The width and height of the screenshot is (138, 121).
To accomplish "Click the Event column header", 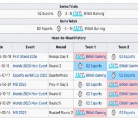I will 30,47.
